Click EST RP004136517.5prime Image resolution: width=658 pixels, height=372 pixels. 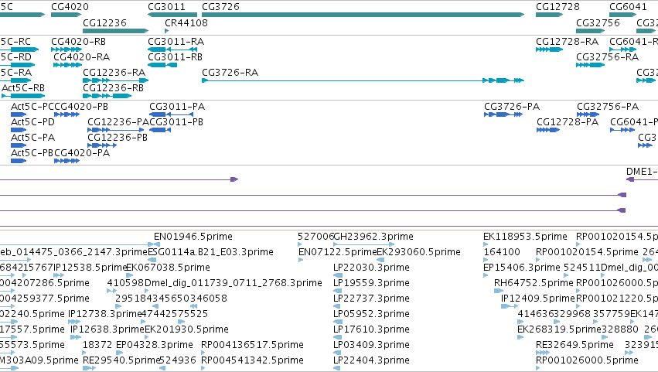(x=252, y=345)
